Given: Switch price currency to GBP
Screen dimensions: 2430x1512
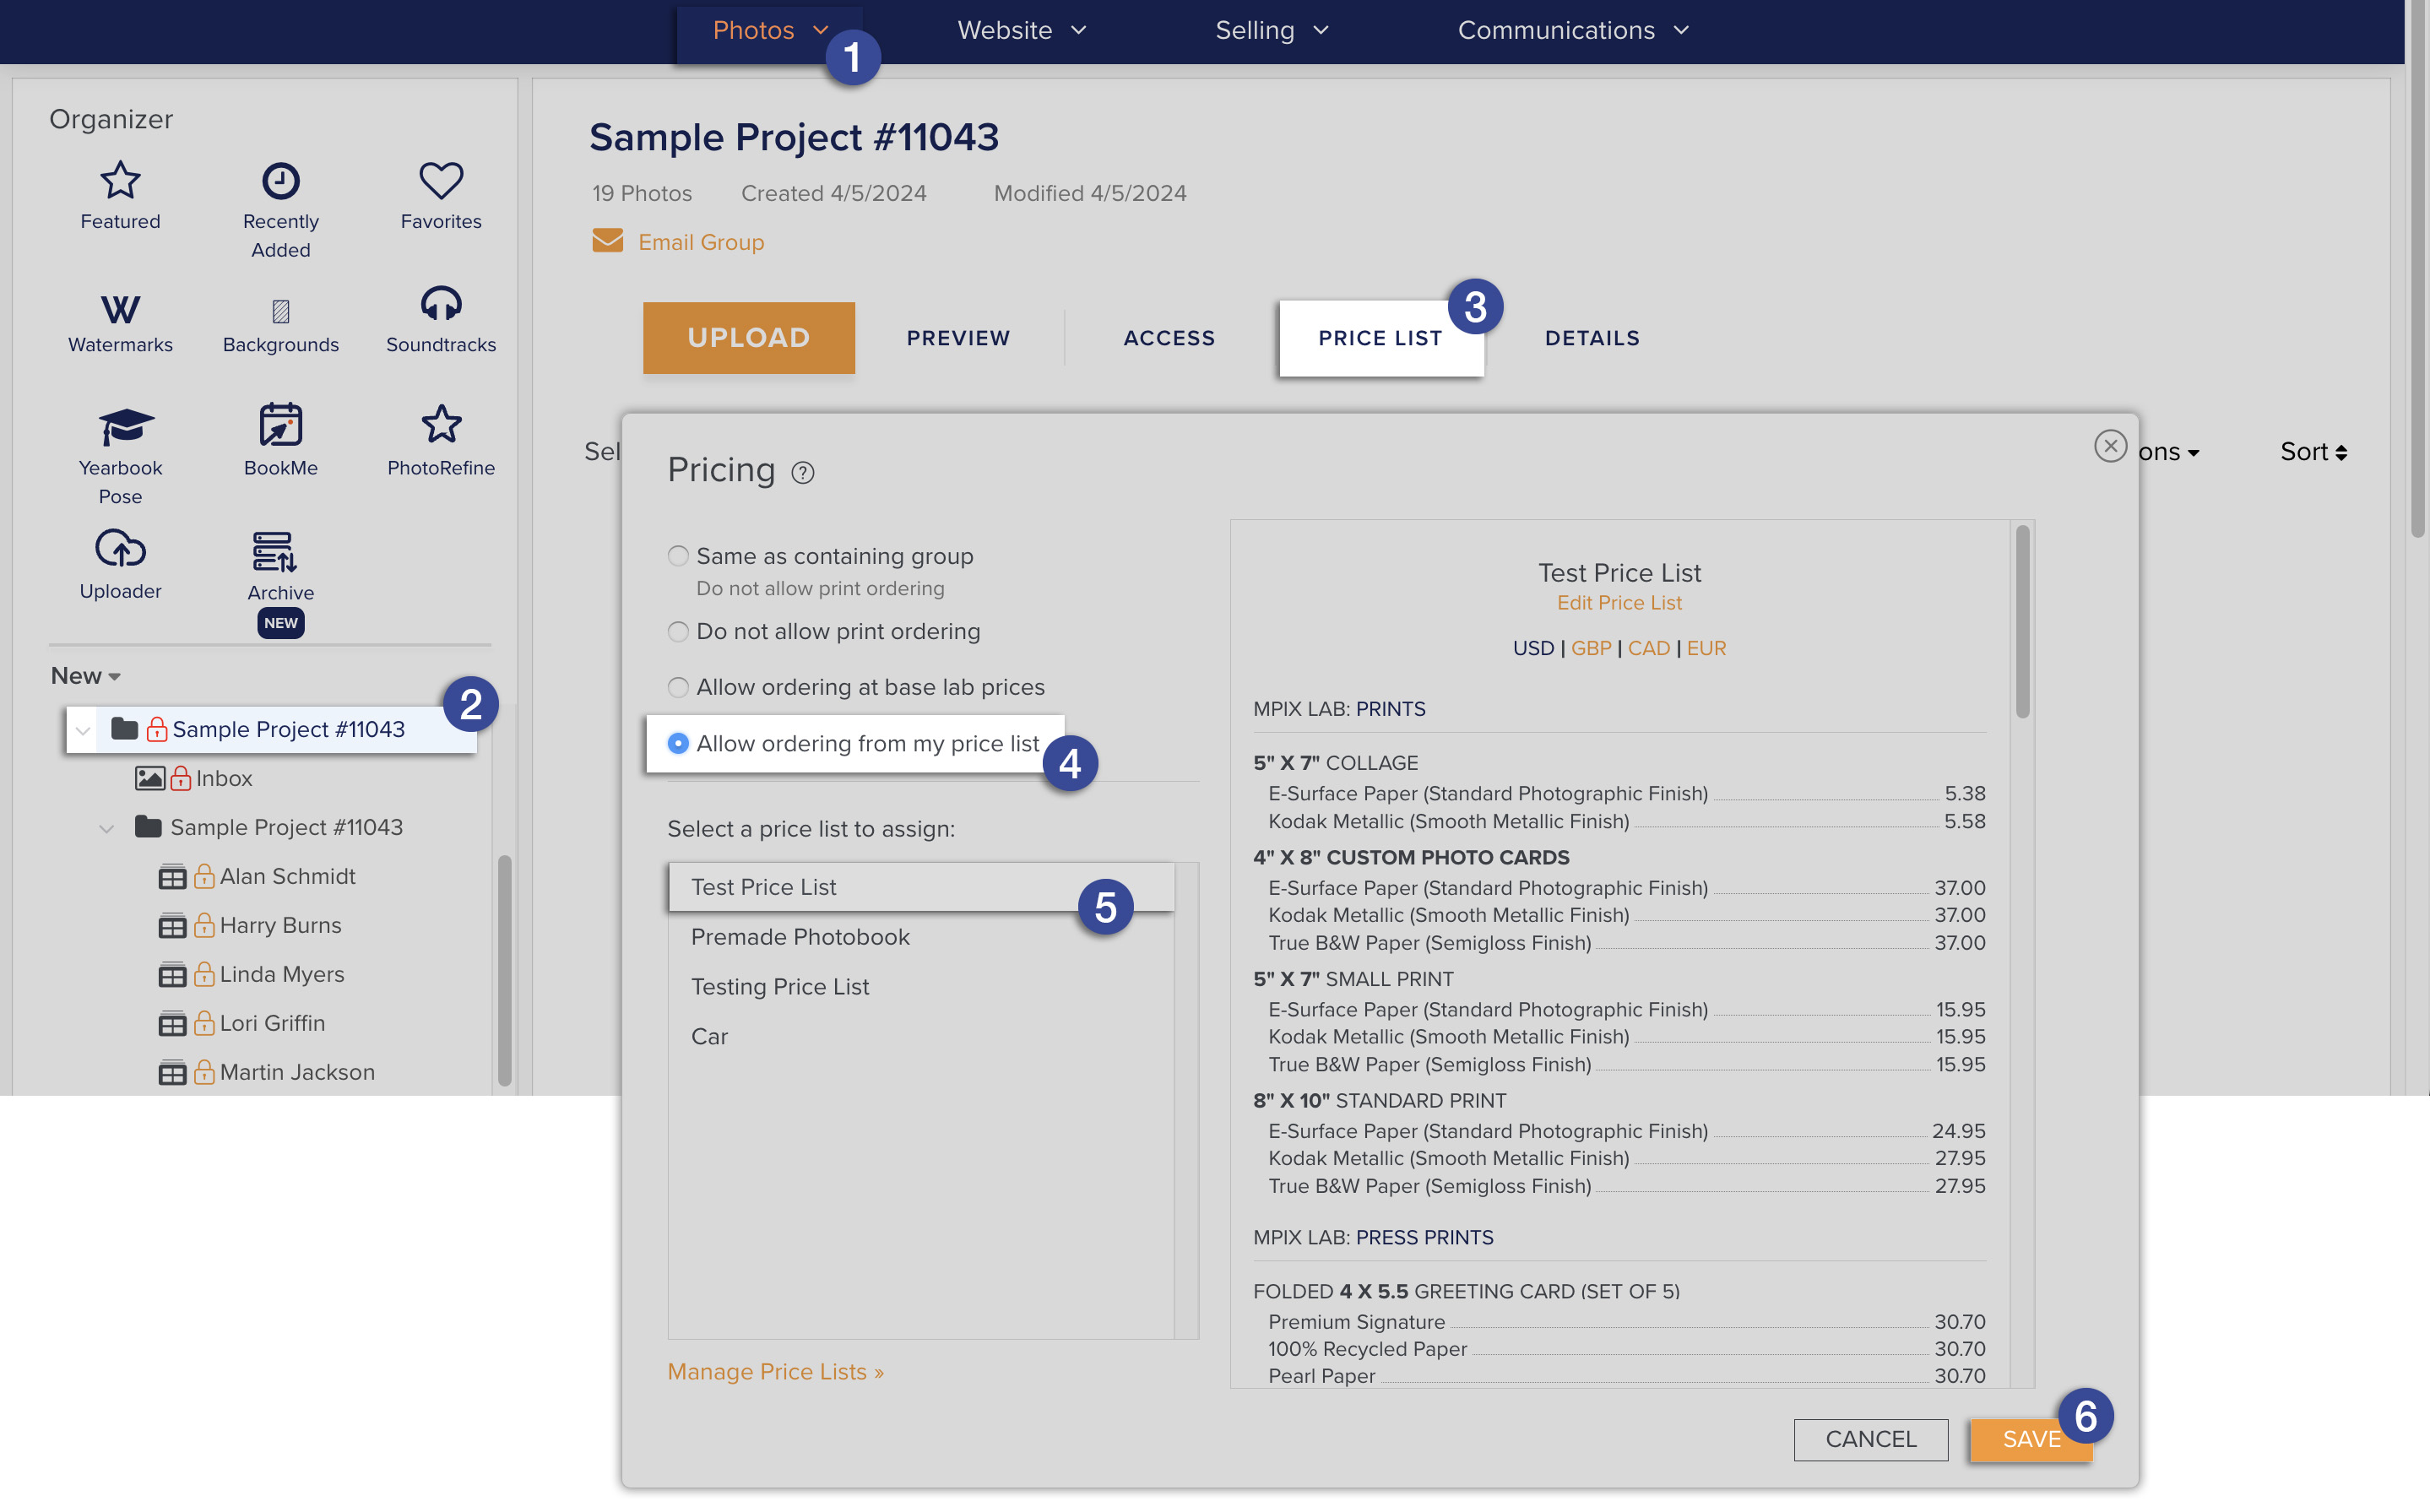Looking at the screenshot, I should tap(1591, 648).
